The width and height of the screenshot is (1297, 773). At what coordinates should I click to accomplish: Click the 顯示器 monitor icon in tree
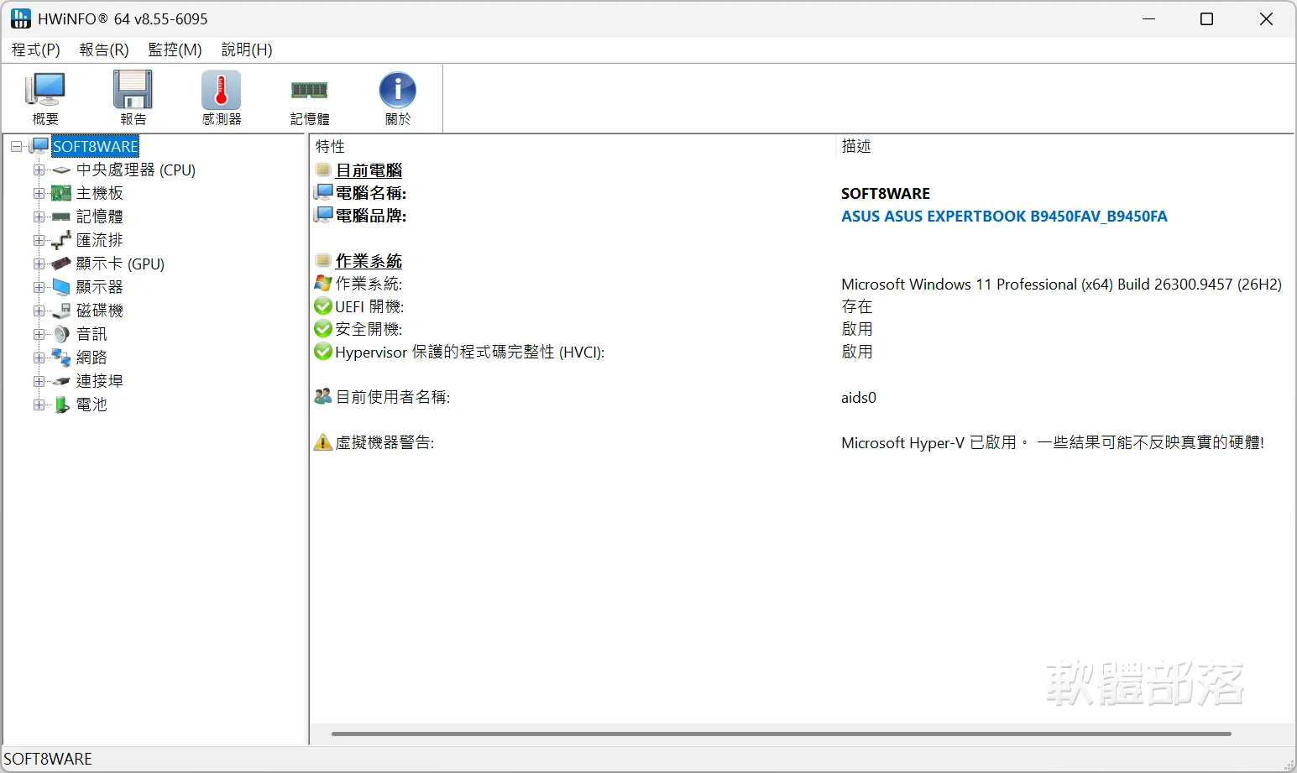pos(61,288)
